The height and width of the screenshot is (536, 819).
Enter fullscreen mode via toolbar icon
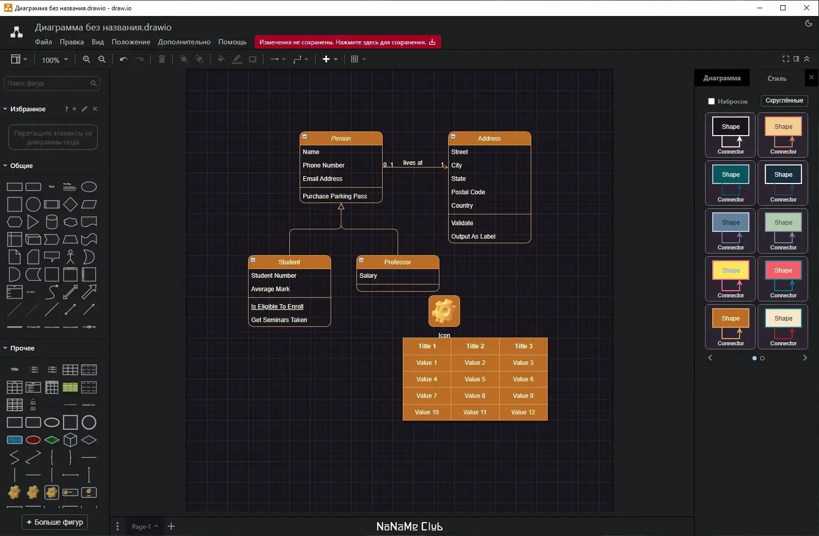pyautogui.click(x=785, y=59)
